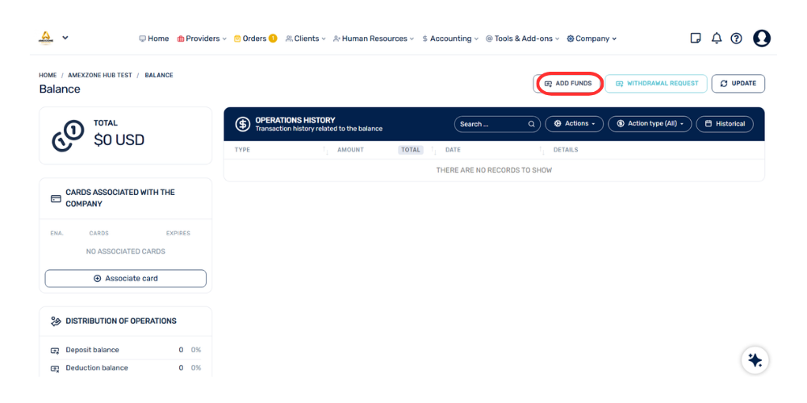Open the Clients menu
This screenshot has height=403, width=807.
pos(306,39)
